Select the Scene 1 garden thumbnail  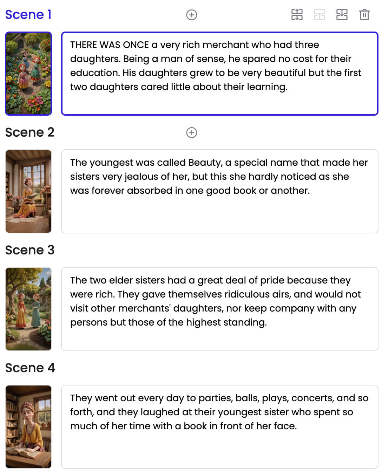28,74
